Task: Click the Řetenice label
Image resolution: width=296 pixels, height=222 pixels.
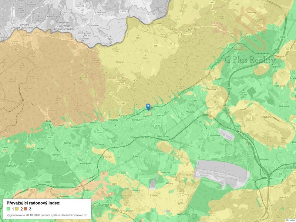Action: click(64, 196)
